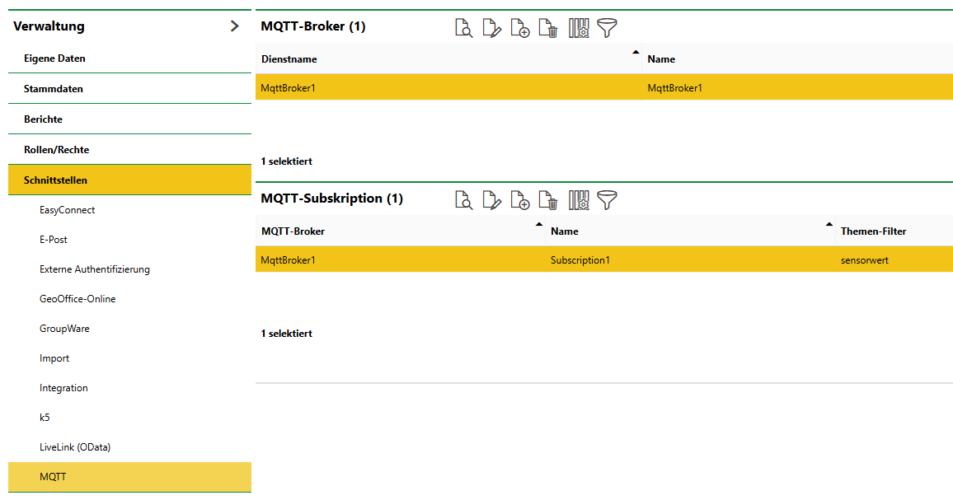953x500 pixels.
Task: Click the sensorwert Themen-Filter cell
Action: (894, 260)
